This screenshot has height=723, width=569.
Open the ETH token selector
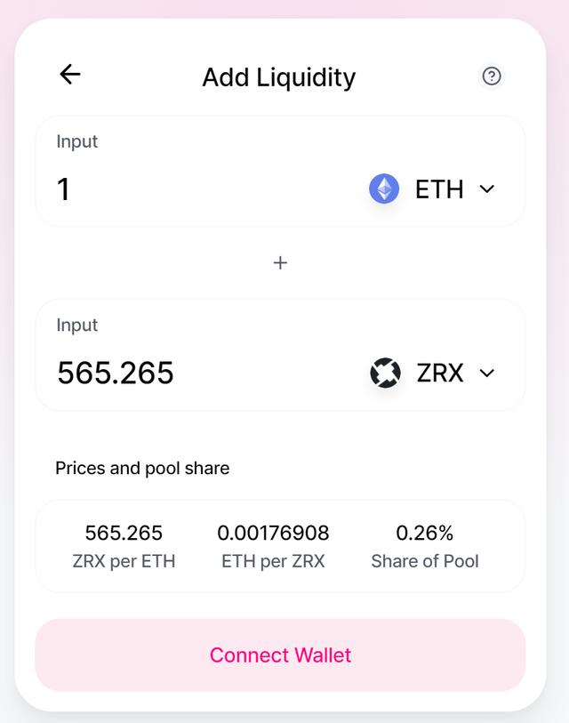(431, 189)
